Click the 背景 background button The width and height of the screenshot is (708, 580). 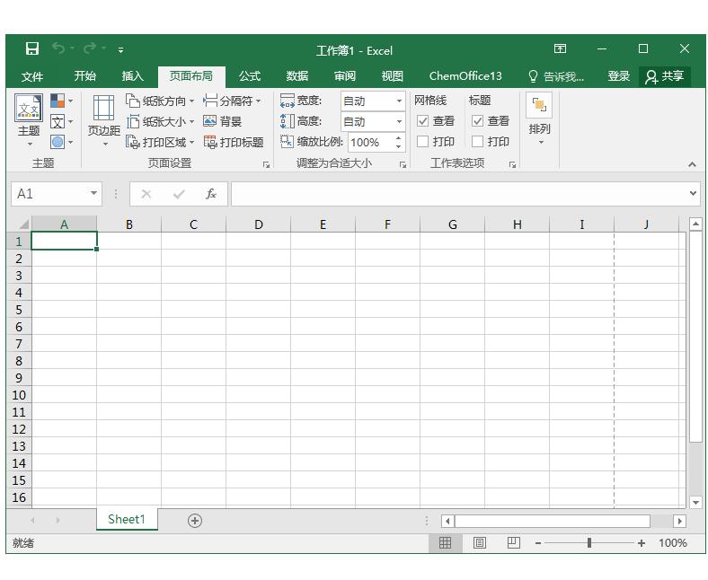coord(223,121)
